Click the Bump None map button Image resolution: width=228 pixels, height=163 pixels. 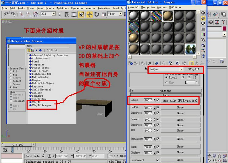pos(180,147)
